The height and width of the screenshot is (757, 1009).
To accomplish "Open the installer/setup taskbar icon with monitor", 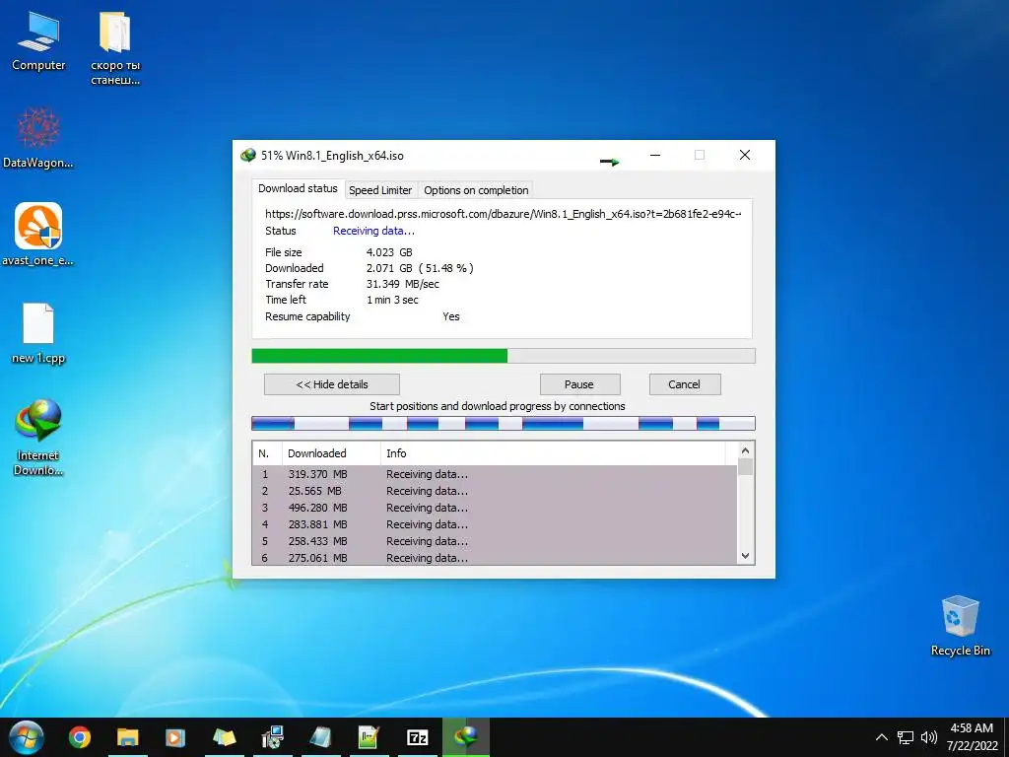I will tap(273, 737).
